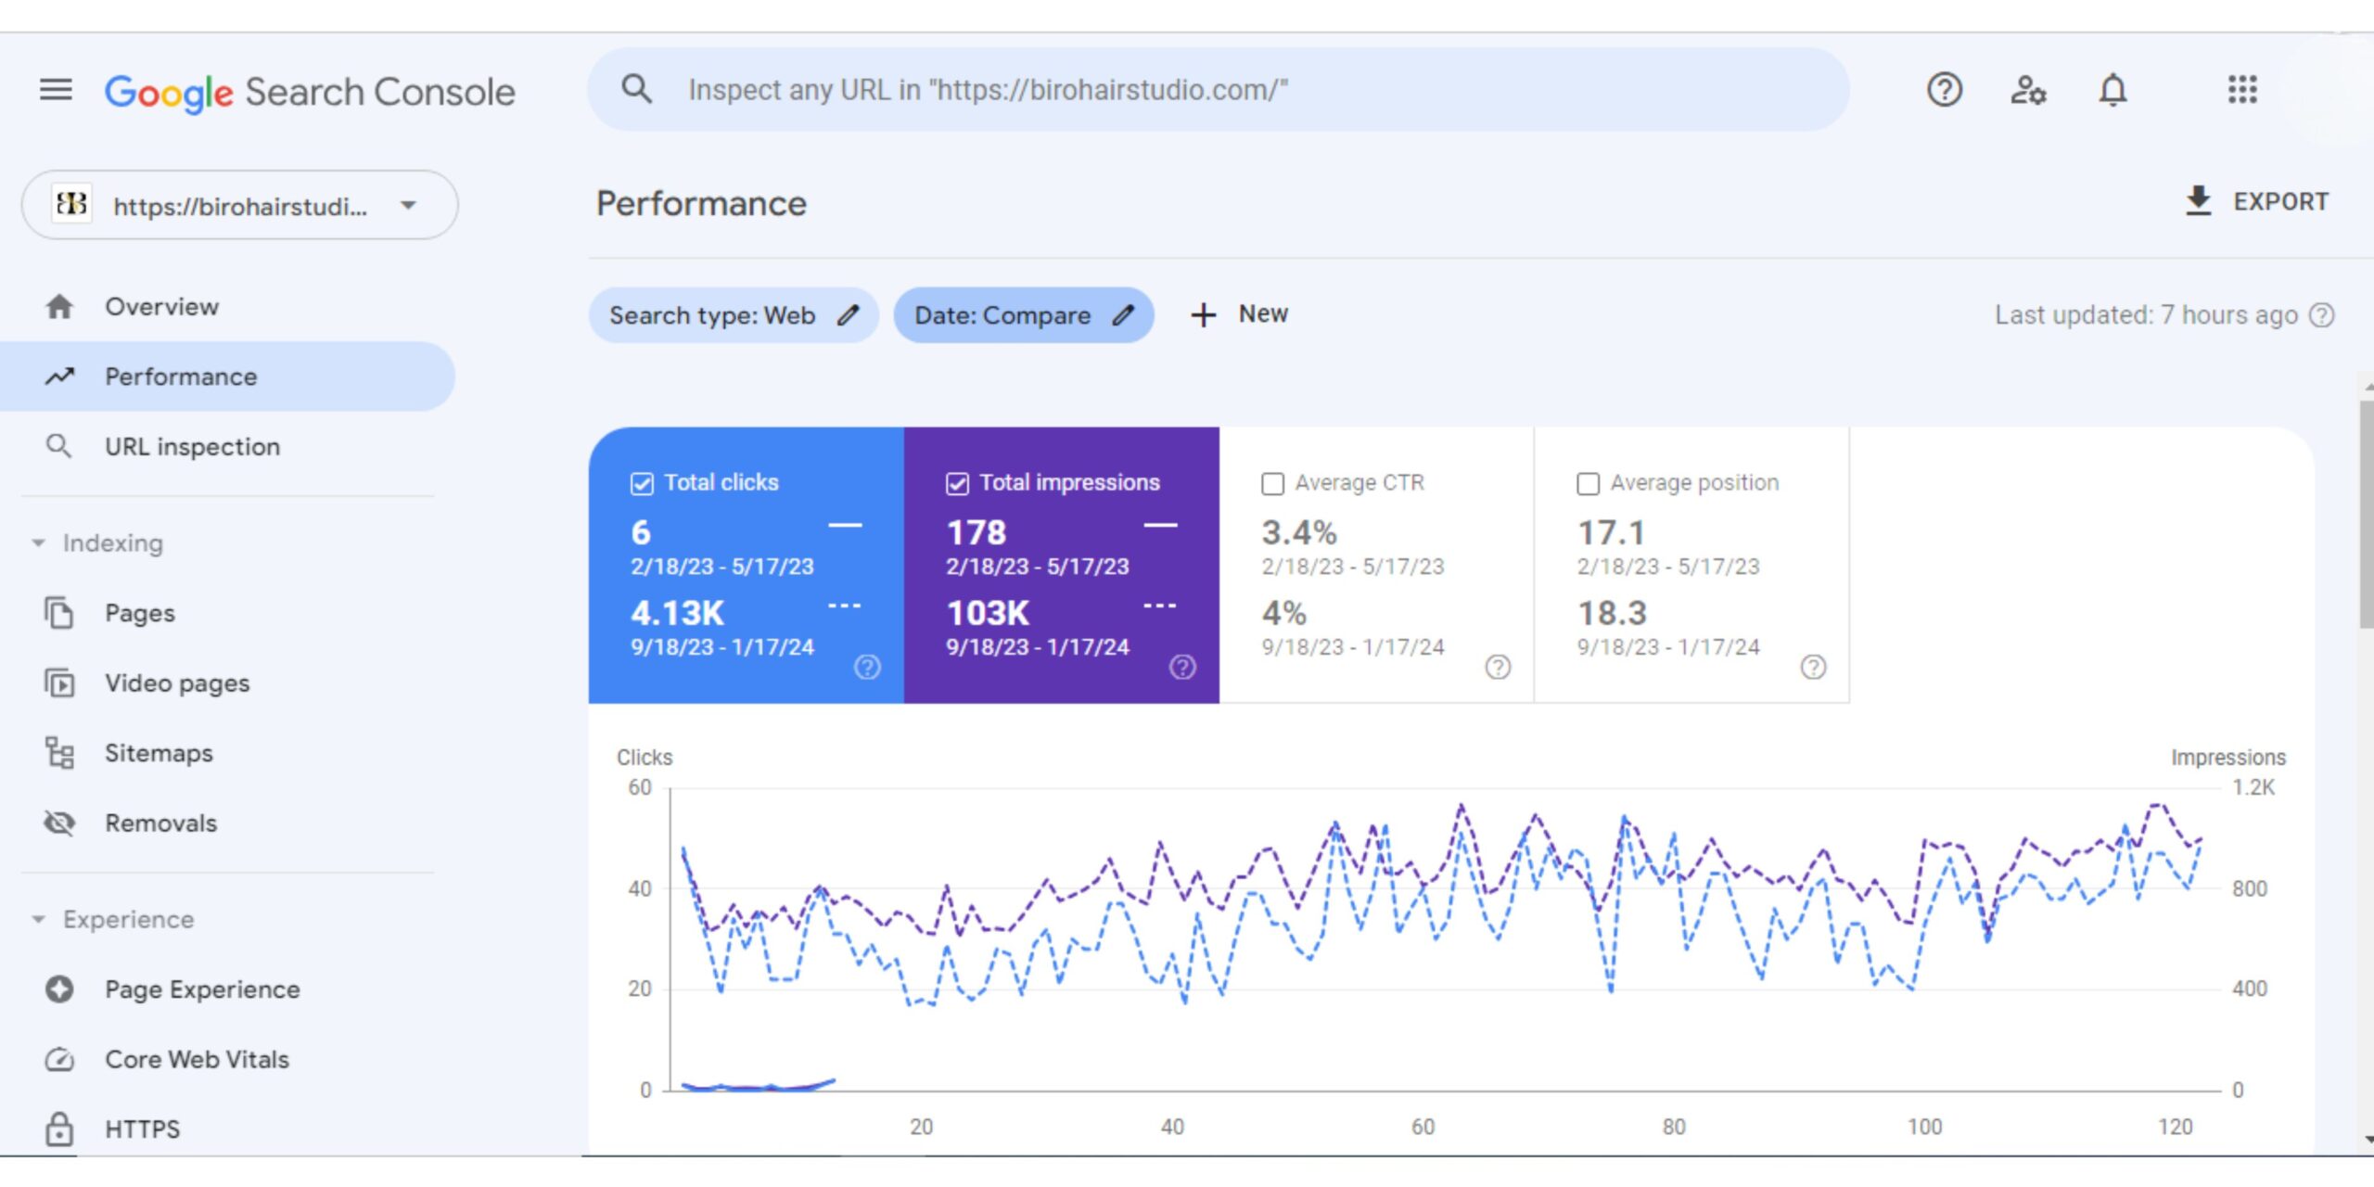Click the vertical page scrollbar thumb
Image resolution: width=2374 pixels, height=1187 pixels.
[x=2367, y=515]
